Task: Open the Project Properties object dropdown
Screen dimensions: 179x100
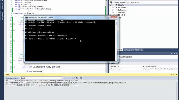Action: (x=177, y=57)
